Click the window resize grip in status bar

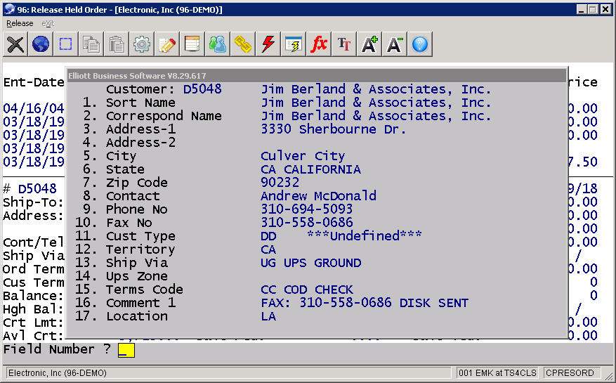click(x=608, y=375)
